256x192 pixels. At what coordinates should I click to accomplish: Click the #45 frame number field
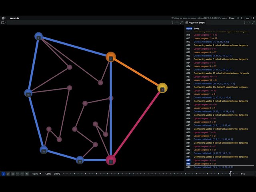click(x=243, y=174)
